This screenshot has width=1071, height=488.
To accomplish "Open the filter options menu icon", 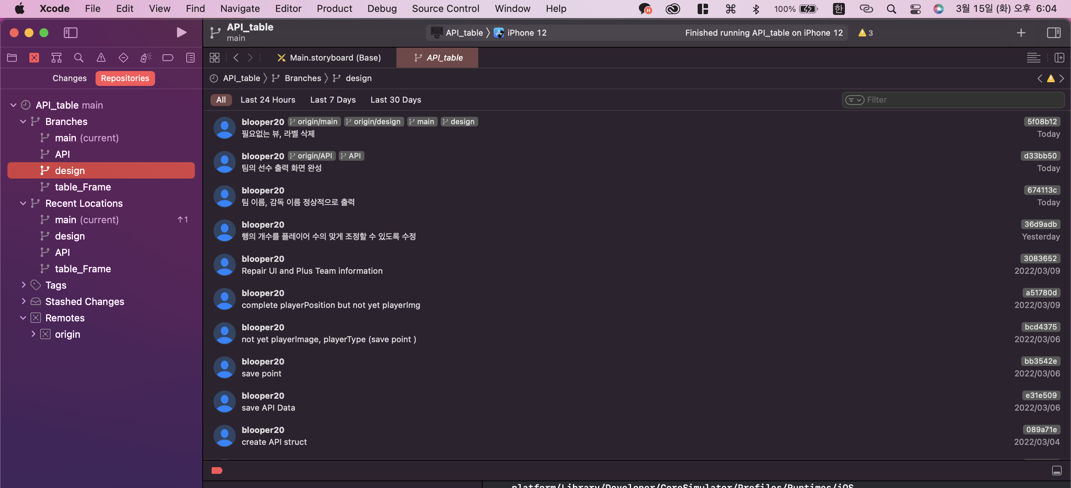I will 855,100.
